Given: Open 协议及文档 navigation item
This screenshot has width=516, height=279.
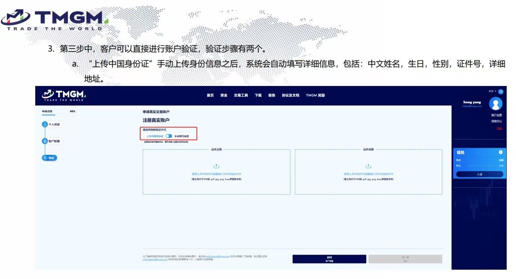Looking at the screenshot, I should click(x=290, y=95).
